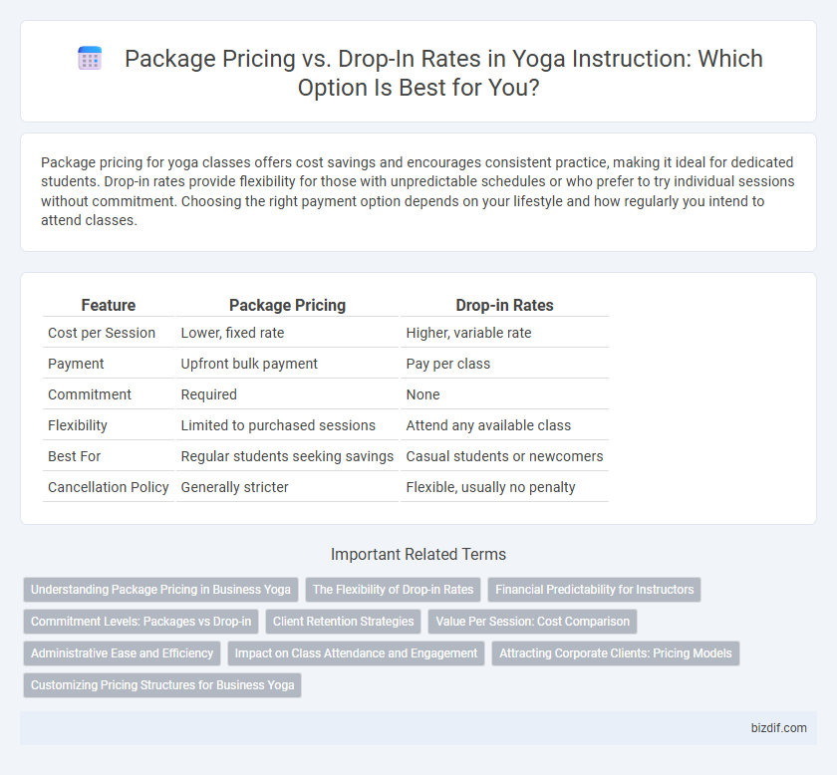Open Commitment Levels: Packages vs Drop-in tag
The height and width of the screenshot is (775, 837).
click(140, 622)
